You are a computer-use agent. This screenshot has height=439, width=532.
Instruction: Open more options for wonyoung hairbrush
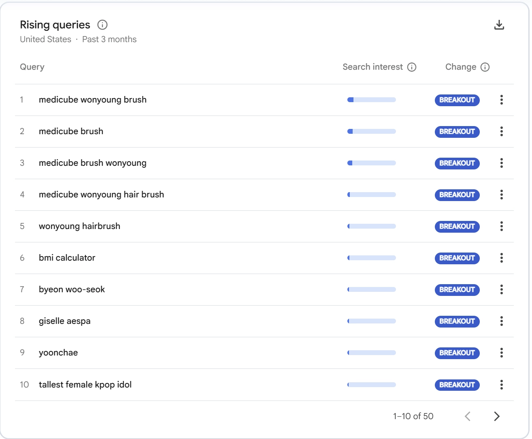click(502, 226)
